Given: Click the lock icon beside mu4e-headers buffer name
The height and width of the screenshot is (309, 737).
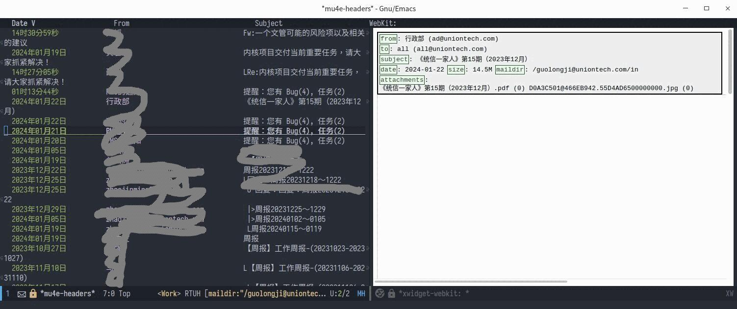Looking at the screenshot, I should (x=33, y=294).
